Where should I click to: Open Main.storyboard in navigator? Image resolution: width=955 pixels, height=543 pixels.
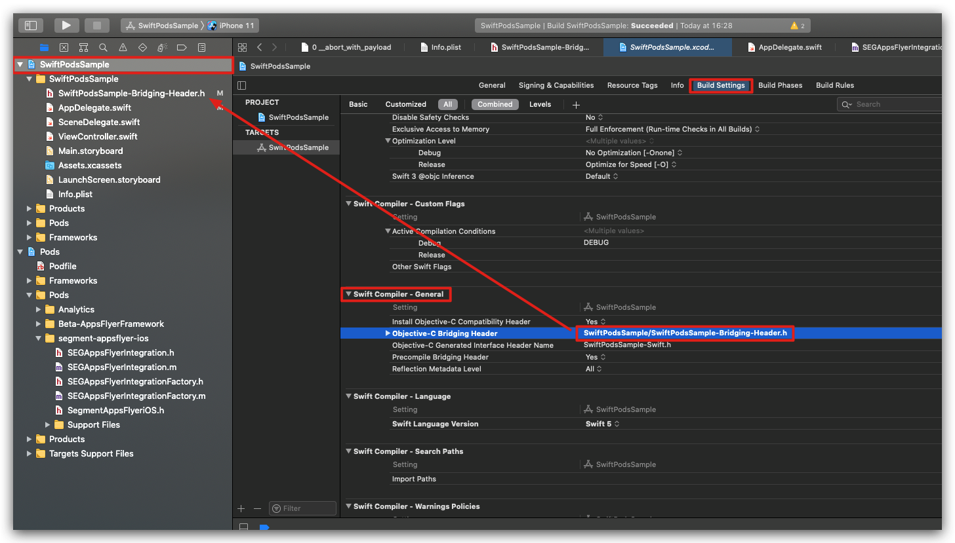[91, 151]
